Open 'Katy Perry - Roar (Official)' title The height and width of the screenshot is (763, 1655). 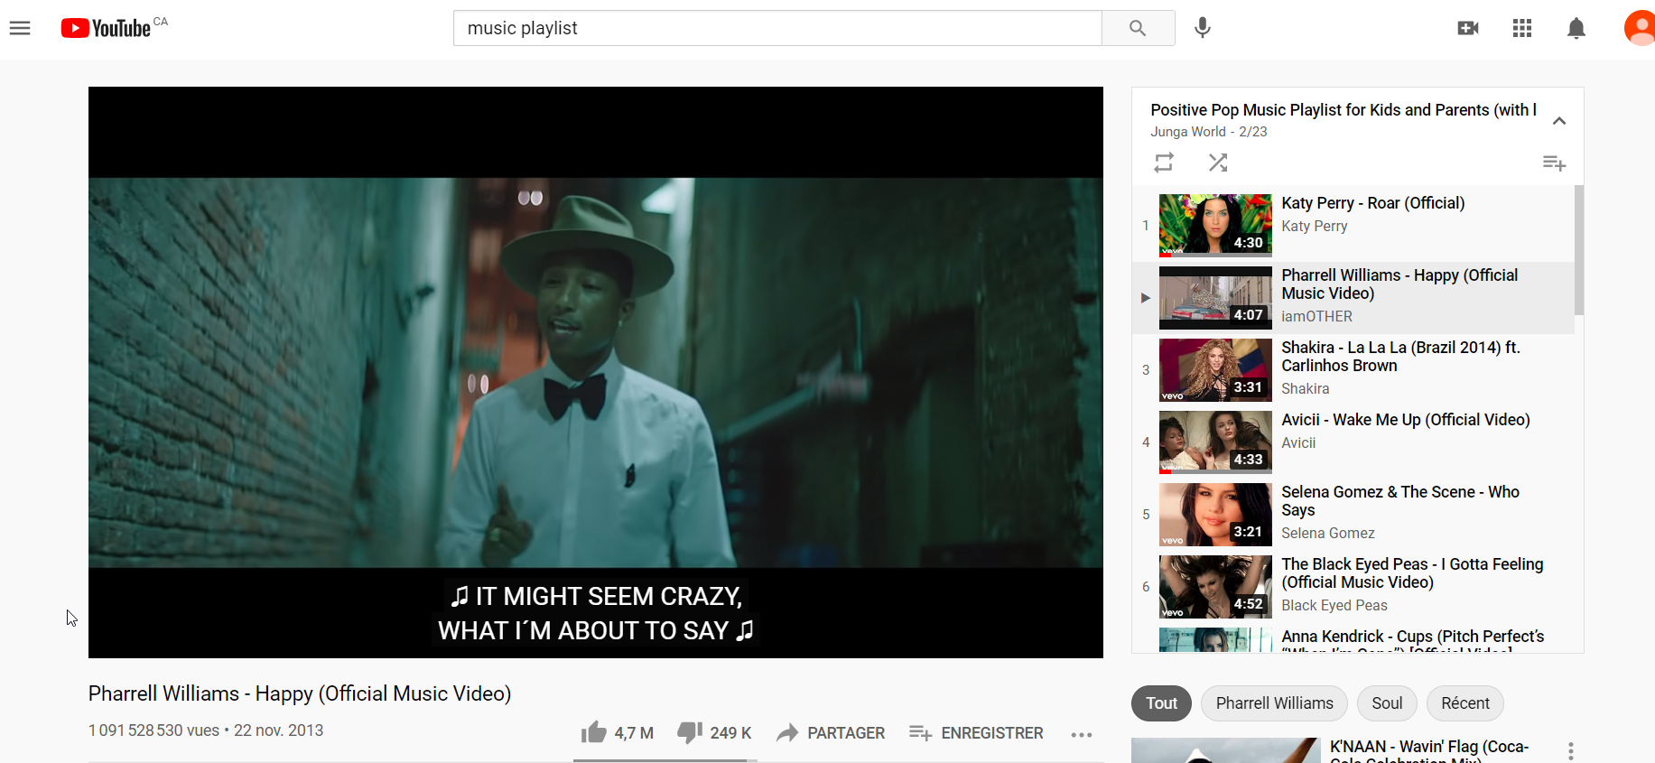pos(1373,203)
